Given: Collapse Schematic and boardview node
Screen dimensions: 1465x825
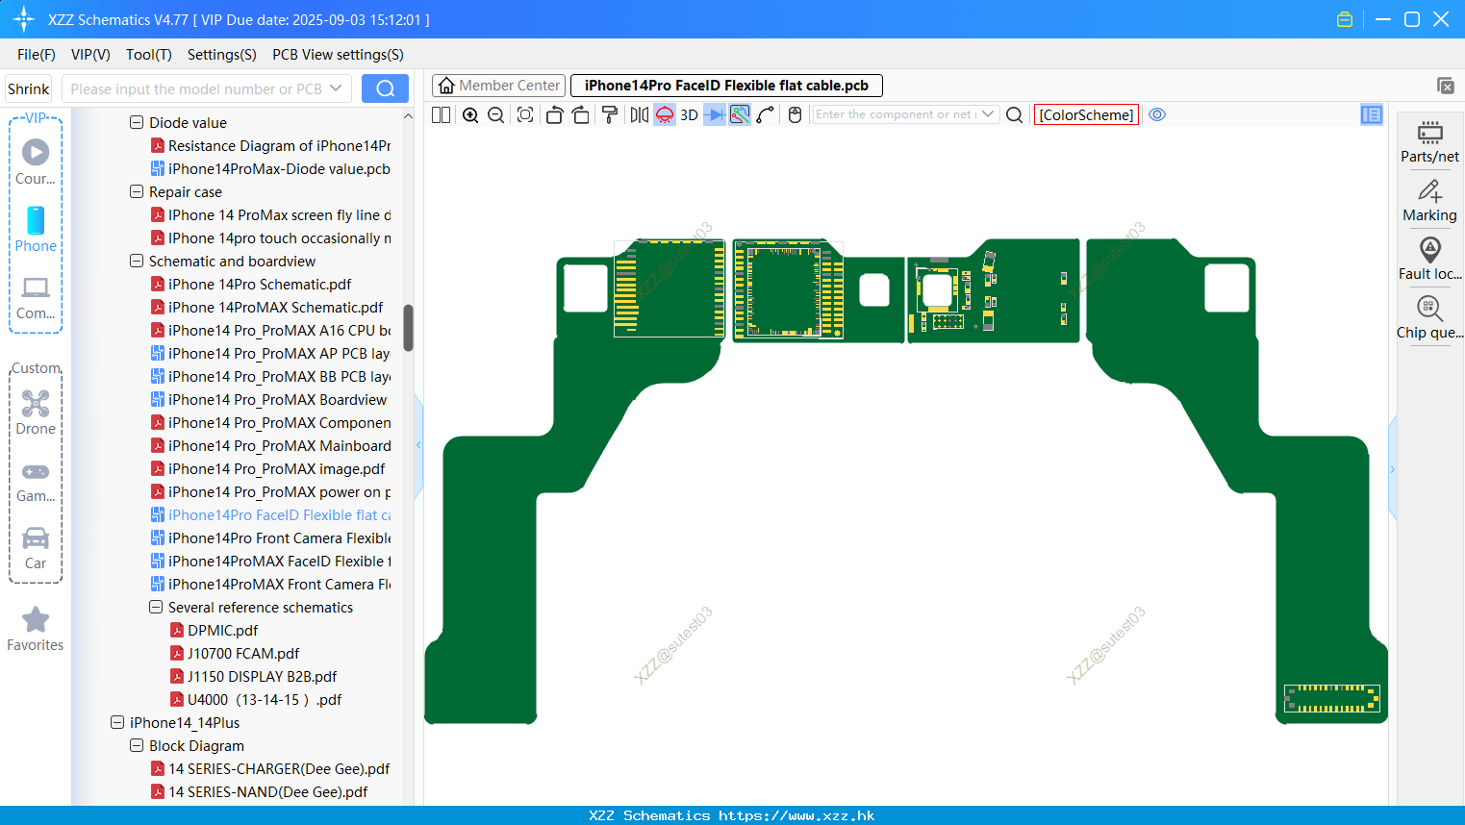Looking at the screenshot, I should [x=137, y=261].
